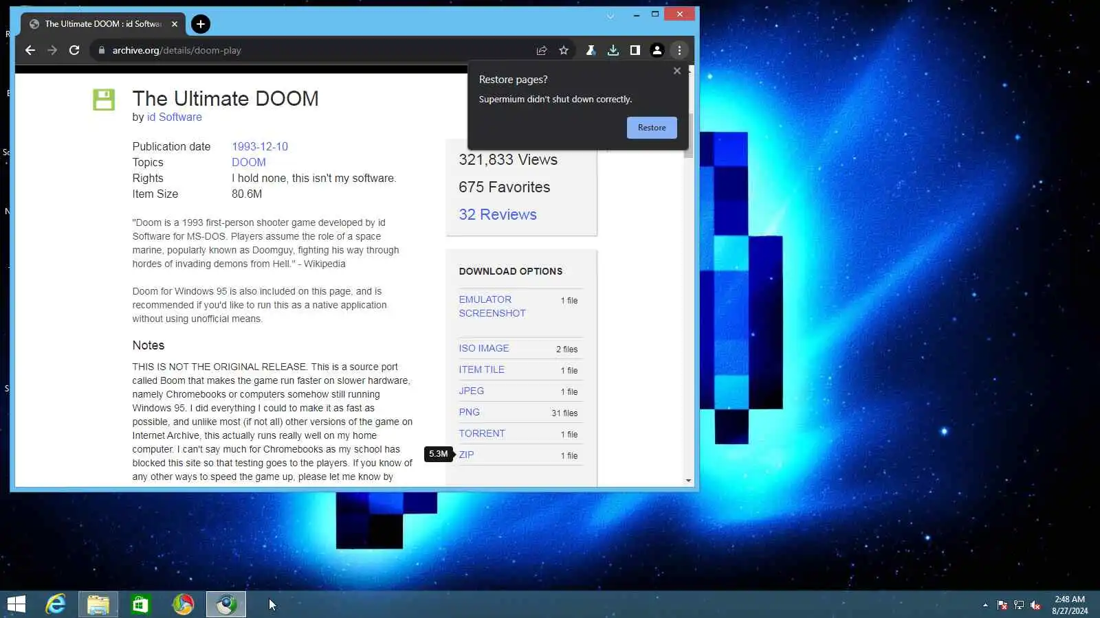This screenshot has width=1100, height=618.
Task: Bookmark this page with the star icon
Action: [x=564, y=50]
